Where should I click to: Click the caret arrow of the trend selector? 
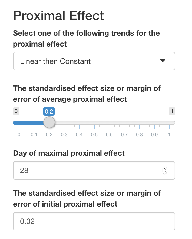(163, 61)
